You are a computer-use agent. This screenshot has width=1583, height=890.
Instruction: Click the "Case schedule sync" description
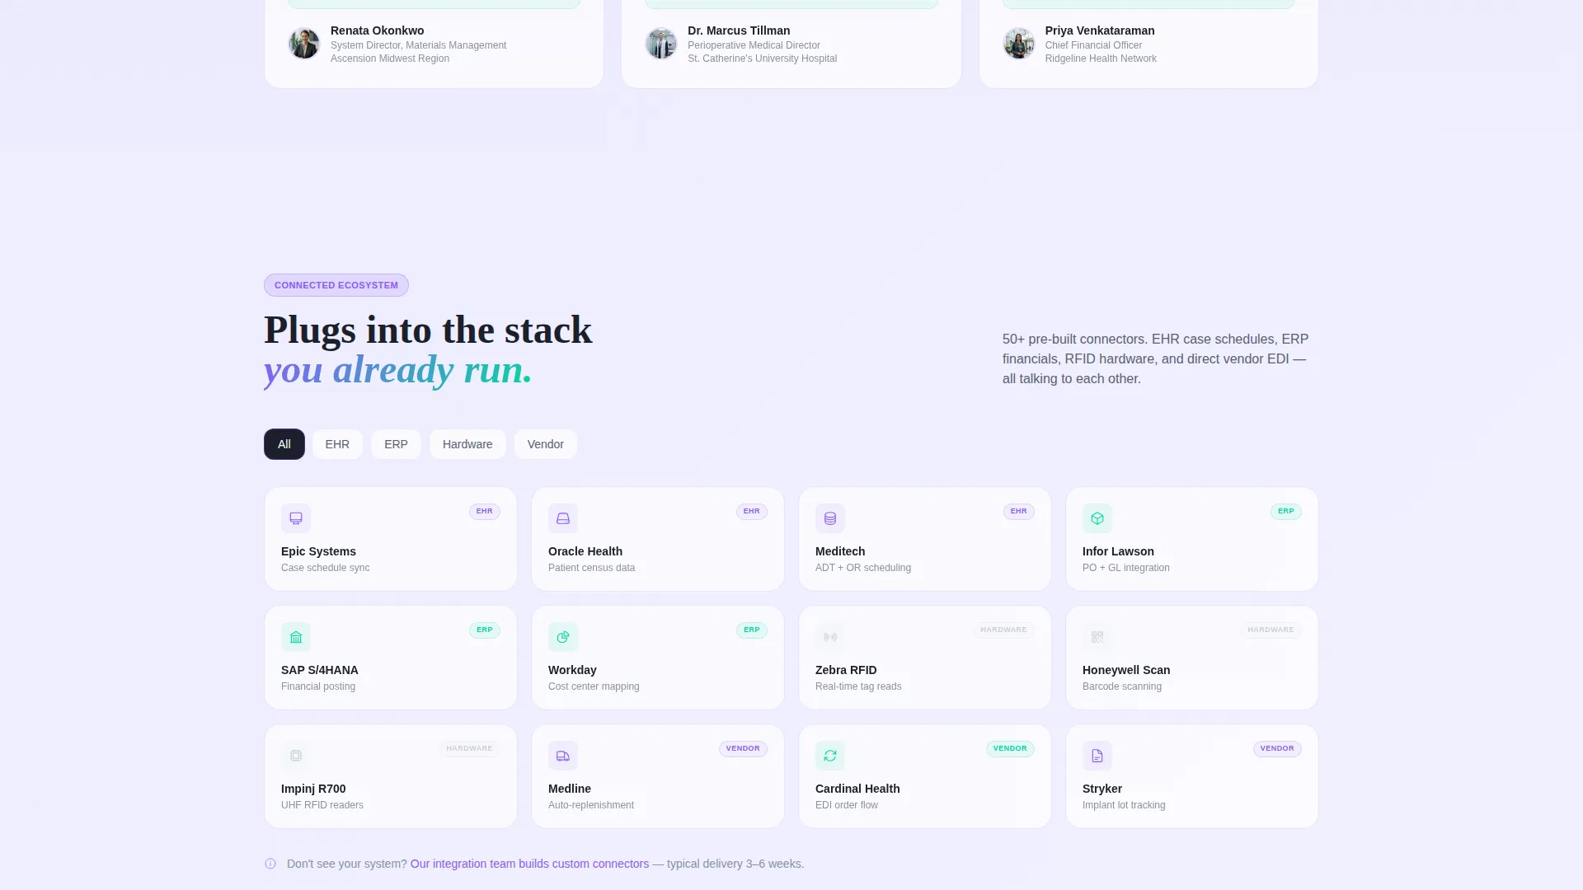click(326, 568)
